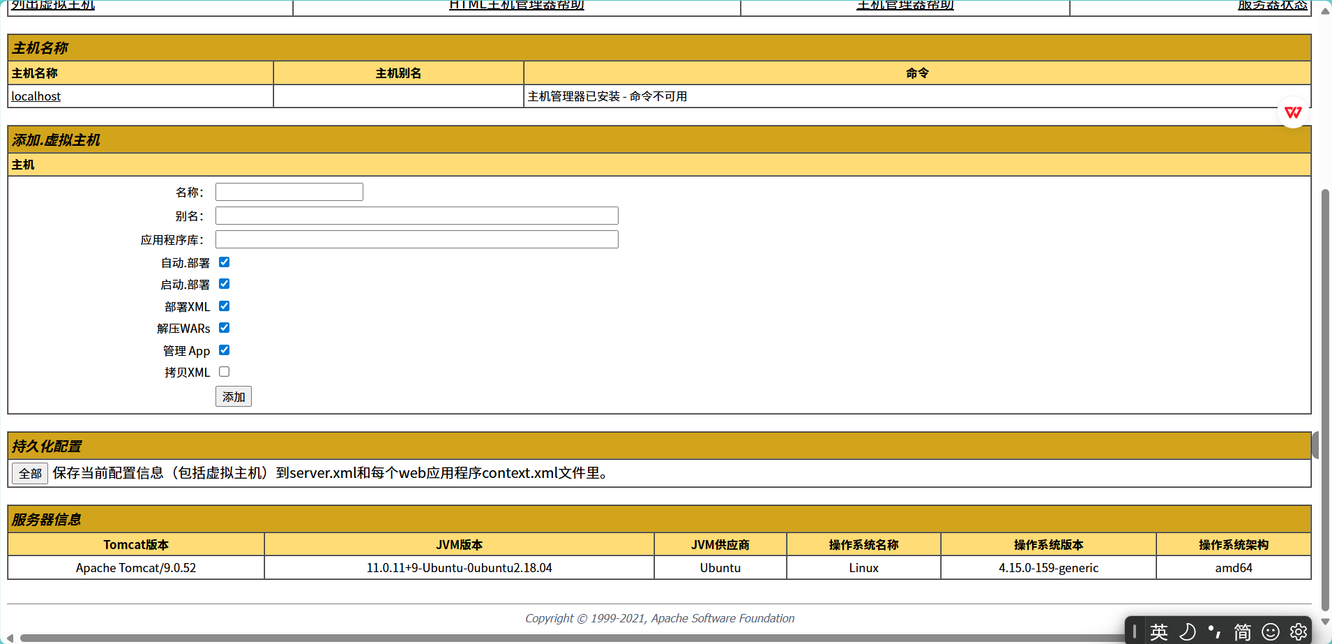Click the 操作系统版本 column header

pyautogui.click(x=1049, y=545)
